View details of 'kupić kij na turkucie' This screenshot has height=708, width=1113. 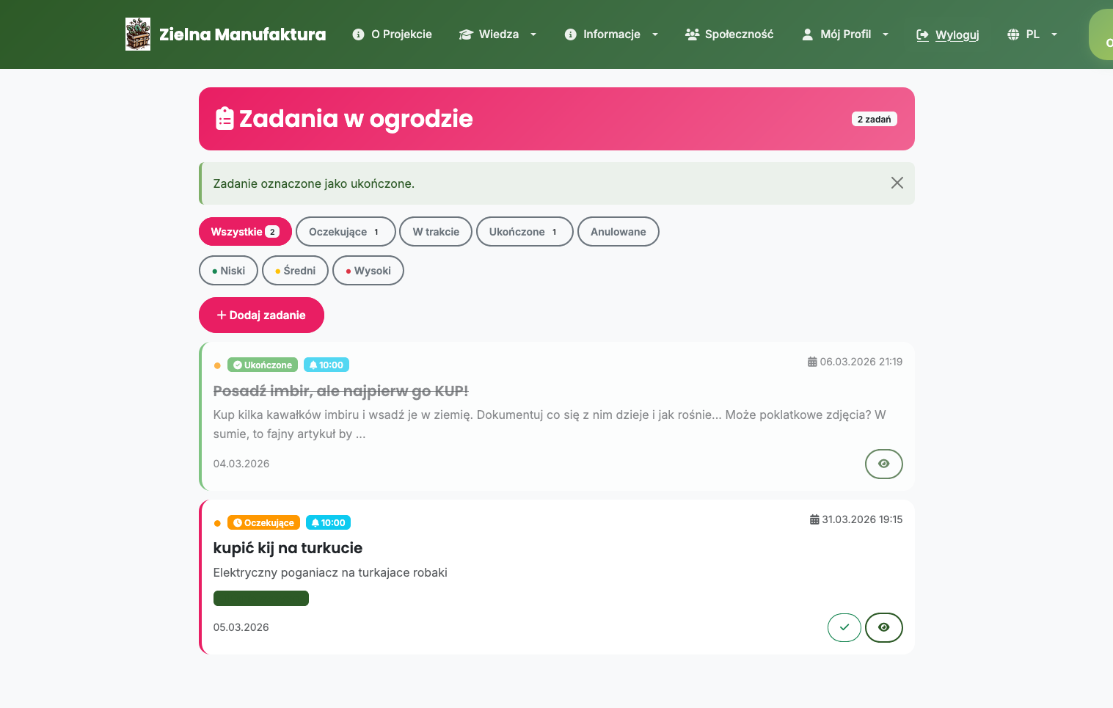(x=883, y=627)
